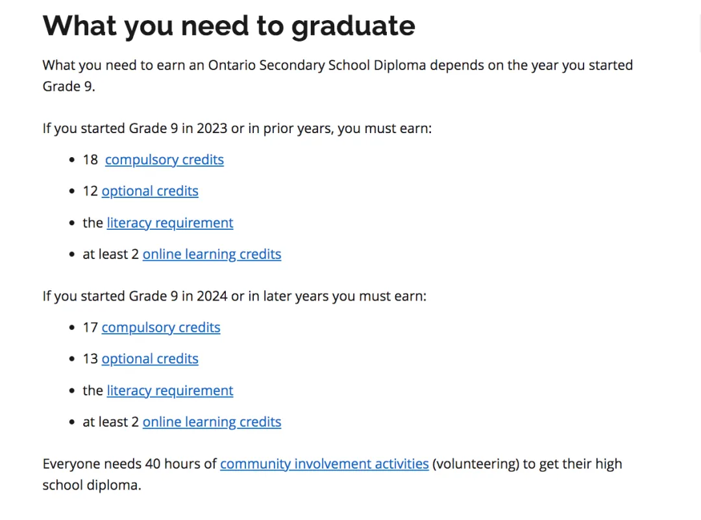The width and height of the screenshot is (701, 520).
Task: Click the "started Grade 9 in 2023" sentence
Action: [237, 128]
